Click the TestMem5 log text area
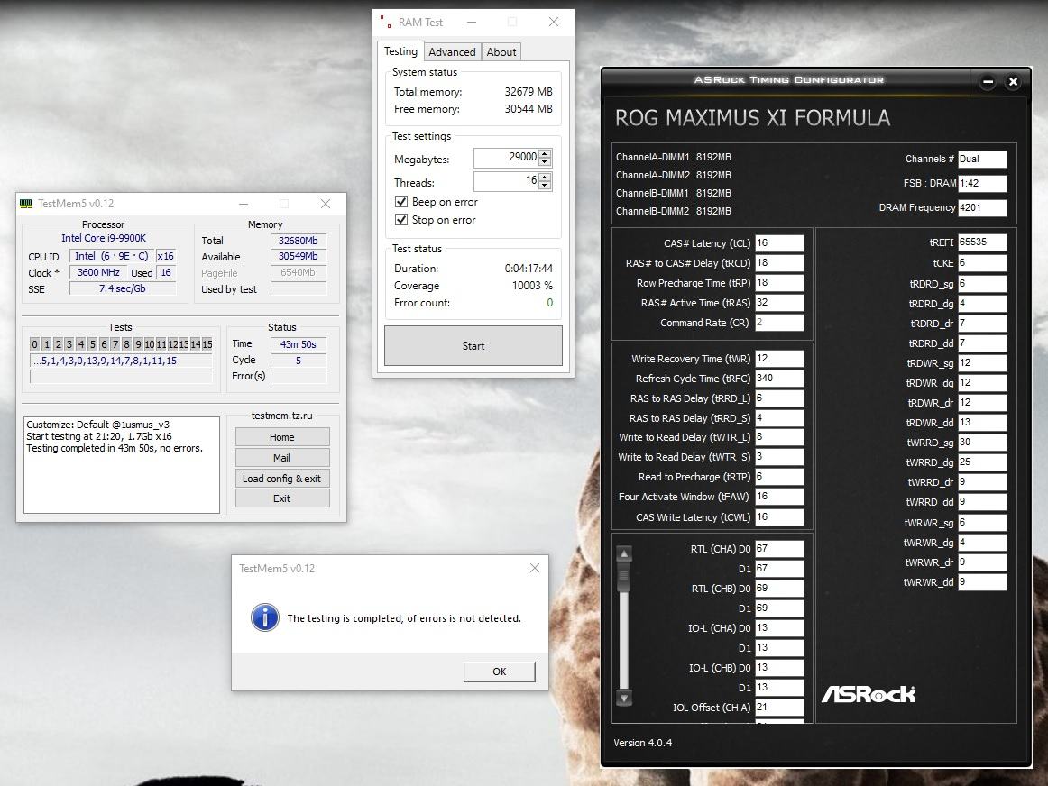This screenshot has width=1048, height=786. pos(122,465)
